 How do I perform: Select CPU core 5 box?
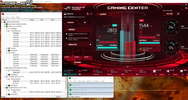coord(114,37)
